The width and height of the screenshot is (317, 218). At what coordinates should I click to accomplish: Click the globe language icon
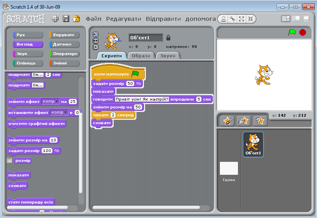[x=55, y=19]
